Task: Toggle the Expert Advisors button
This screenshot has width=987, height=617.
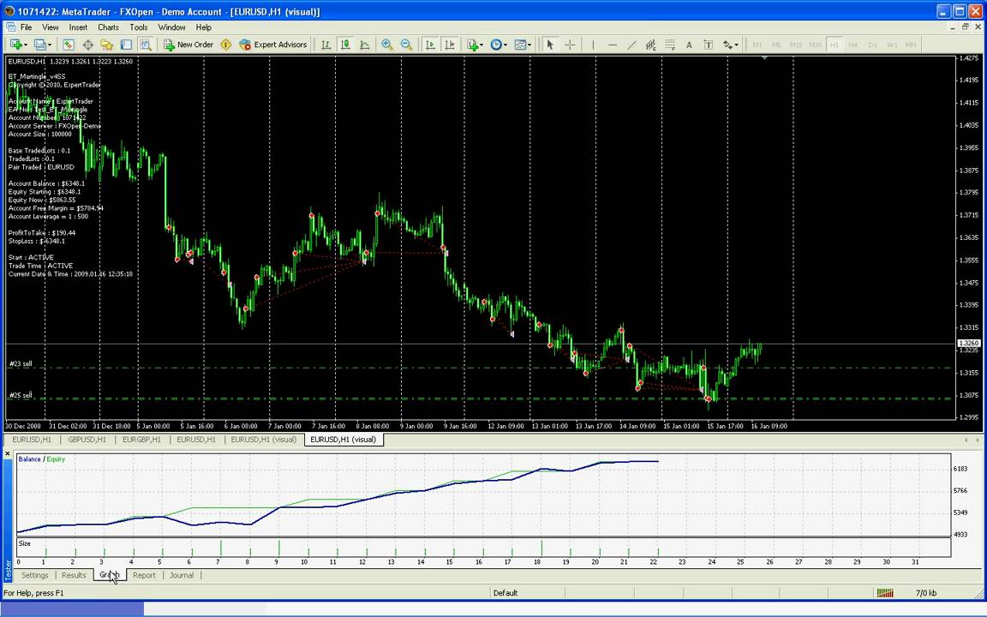Action: (x=272, y=45)
